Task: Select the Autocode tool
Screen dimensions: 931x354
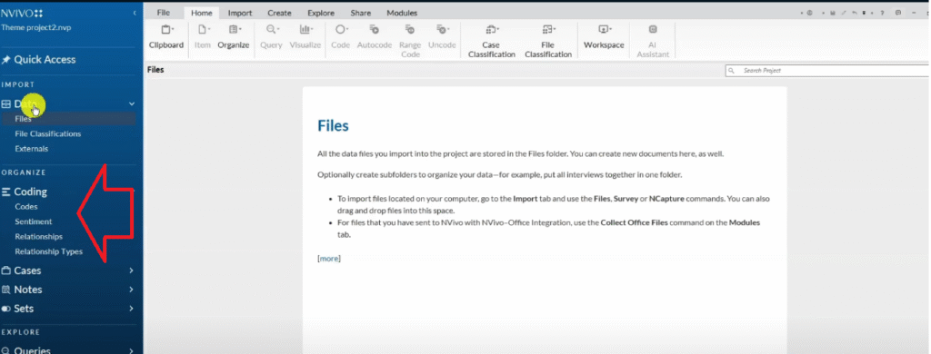Action: [x=374, y=37]
